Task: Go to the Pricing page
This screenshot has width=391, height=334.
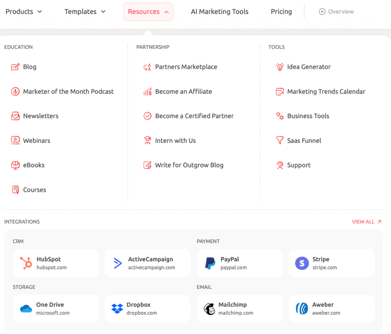Action: 281,11
